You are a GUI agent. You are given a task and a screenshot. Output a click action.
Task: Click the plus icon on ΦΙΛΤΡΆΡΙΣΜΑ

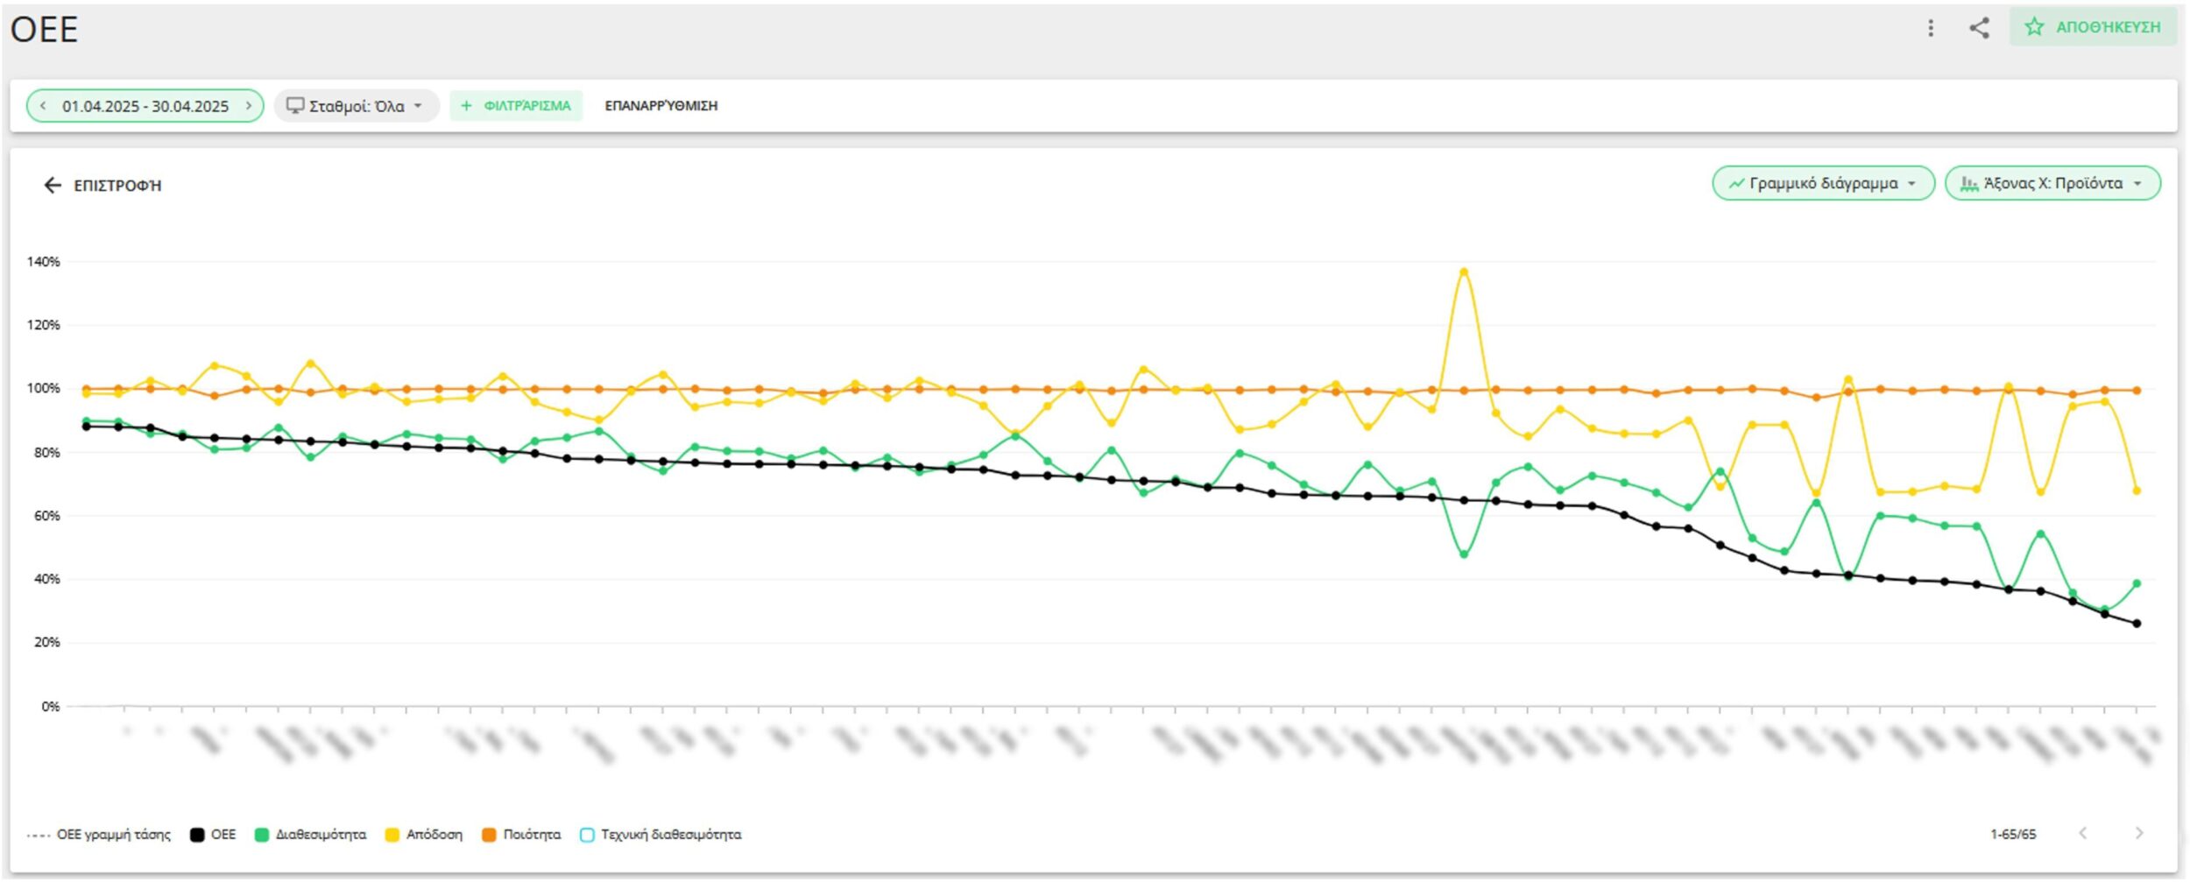(x=468, y=105)
